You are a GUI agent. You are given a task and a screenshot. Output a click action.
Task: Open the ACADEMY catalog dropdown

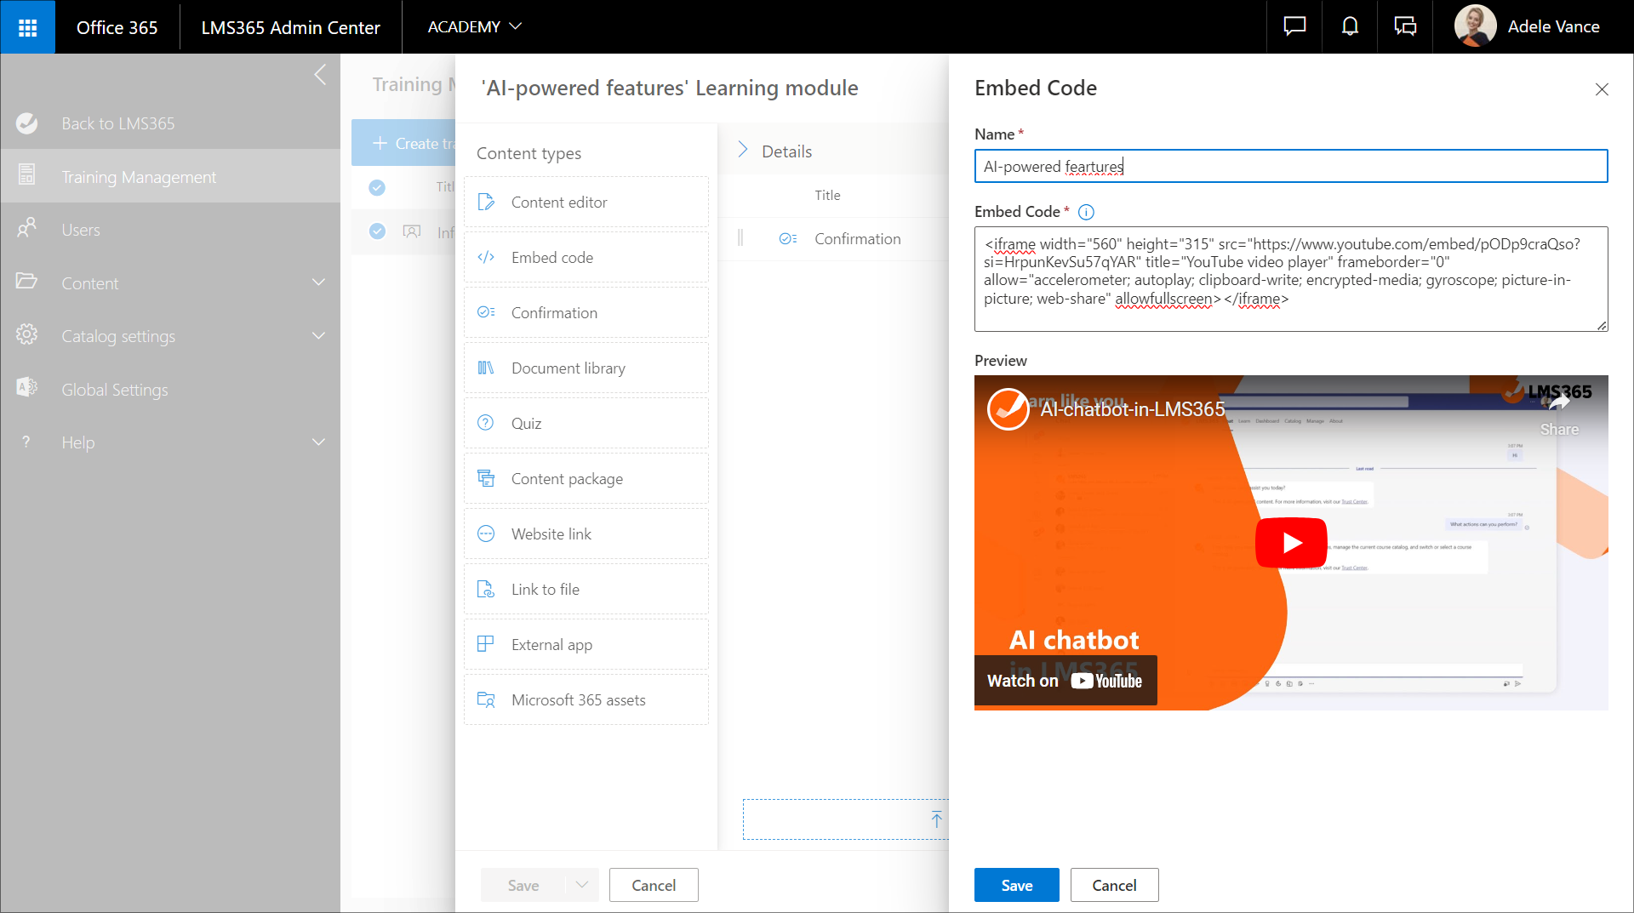(474, 27)
